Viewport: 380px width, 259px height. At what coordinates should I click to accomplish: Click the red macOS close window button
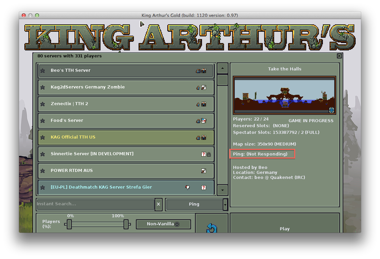click(x=24, y=15)
